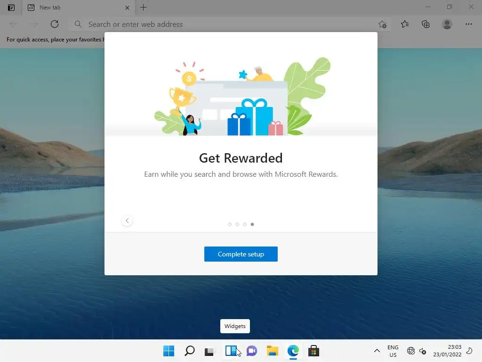Open the Widgets panel on taskbar
The image size is (482, 362).
tap(231, 351)
